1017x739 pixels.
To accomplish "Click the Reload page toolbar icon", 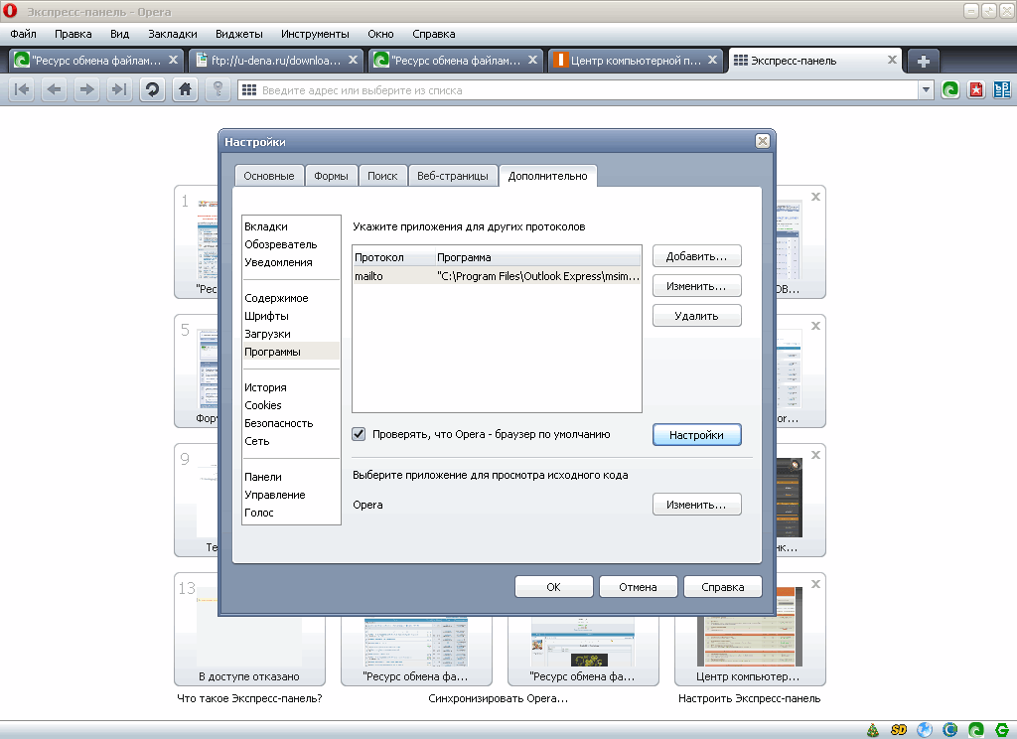I will click(x=152, y=90).
